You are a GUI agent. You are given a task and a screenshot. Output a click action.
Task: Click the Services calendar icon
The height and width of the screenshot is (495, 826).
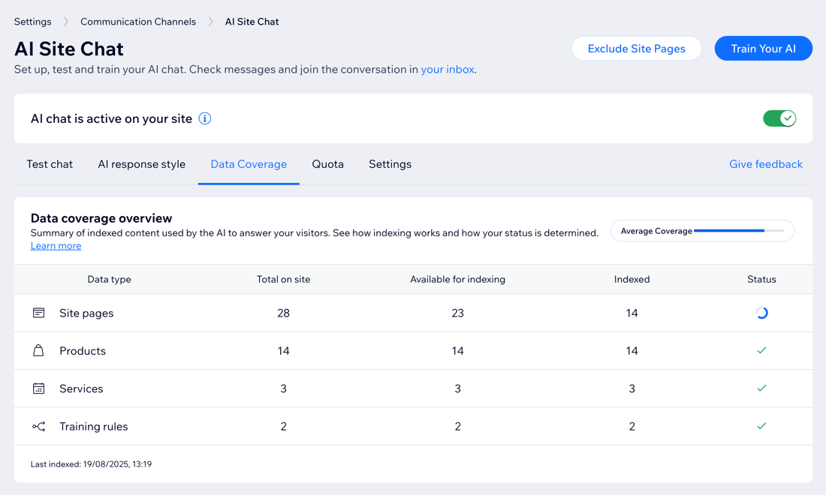coord(38,388)
